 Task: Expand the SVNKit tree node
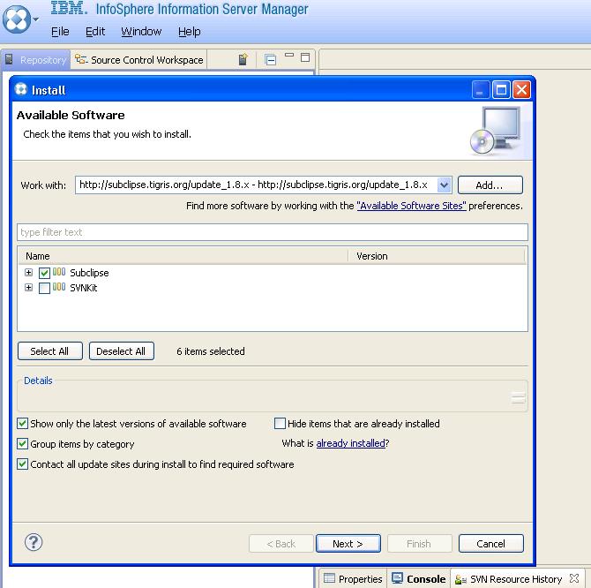pyautogui.click(x=28, y=288)
